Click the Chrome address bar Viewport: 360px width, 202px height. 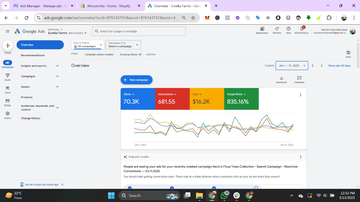[x=111, y=18]
